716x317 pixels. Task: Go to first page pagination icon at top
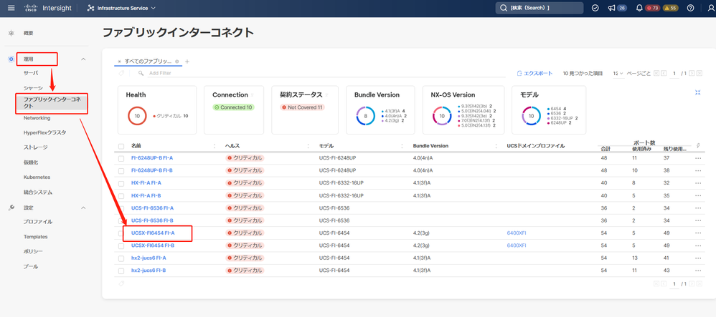click(656, 73)
